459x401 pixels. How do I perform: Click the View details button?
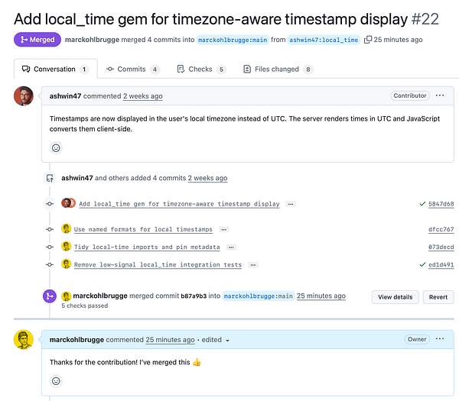tap(396, 297)
